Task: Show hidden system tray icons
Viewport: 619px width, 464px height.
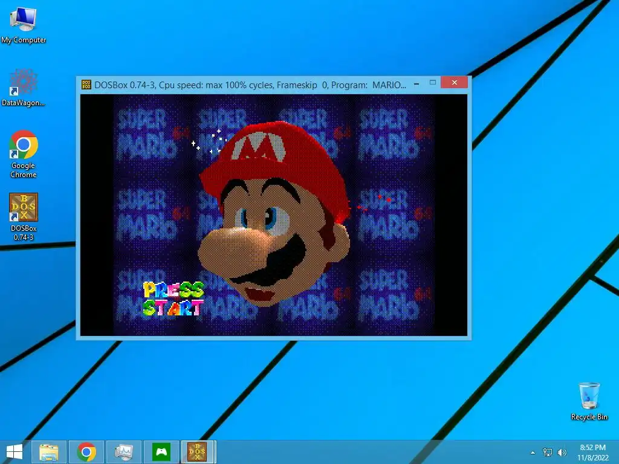Action: pos(533,453)
